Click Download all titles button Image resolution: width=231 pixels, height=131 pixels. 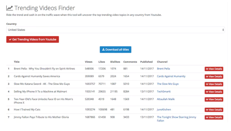115,50
